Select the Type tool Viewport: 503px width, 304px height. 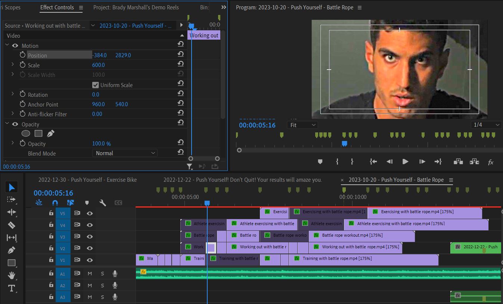(x=12, y=288)
